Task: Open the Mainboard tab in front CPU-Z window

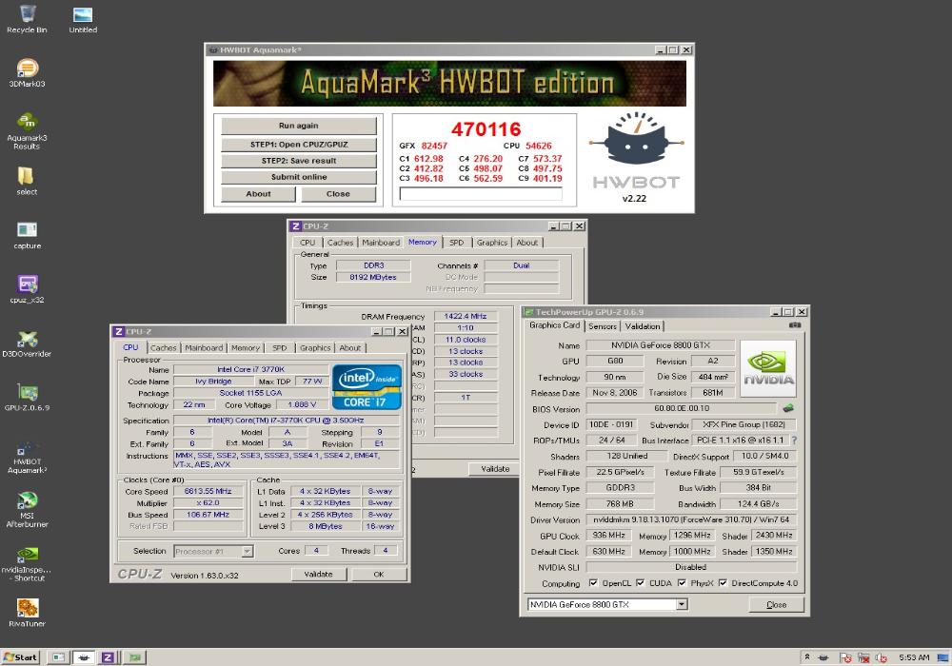Action: [204, 347]
